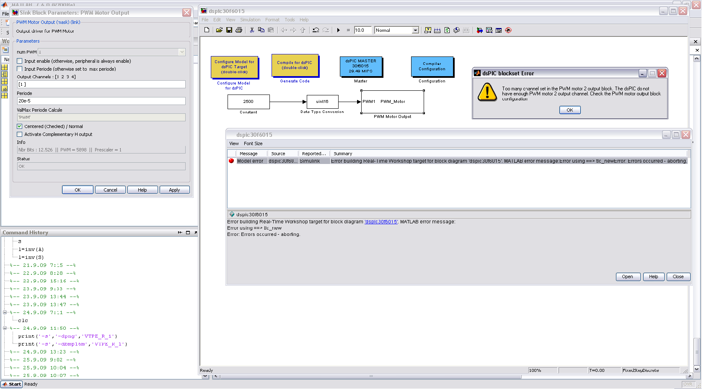The width and height of the screenshot is (704, 389).
Task: Click OK in the dsPIC blockset Error dialog
Action: (570, 110)
